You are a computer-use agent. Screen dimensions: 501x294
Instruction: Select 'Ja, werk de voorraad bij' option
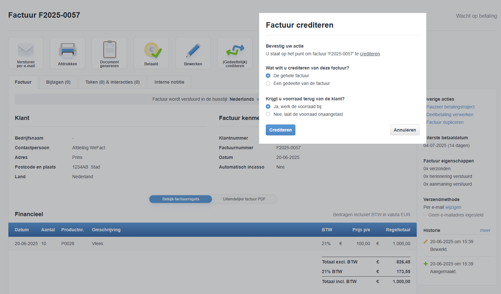tap(268, 106)
